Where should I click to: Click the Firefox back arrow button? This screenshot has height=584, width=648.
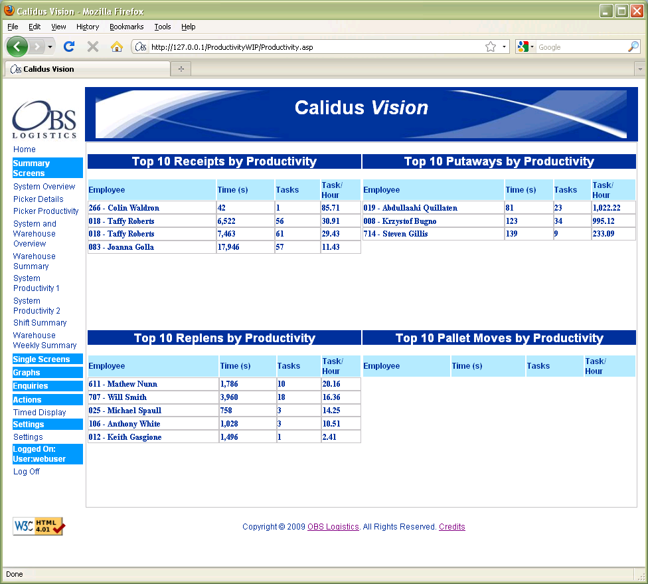(x=17, y=47)
